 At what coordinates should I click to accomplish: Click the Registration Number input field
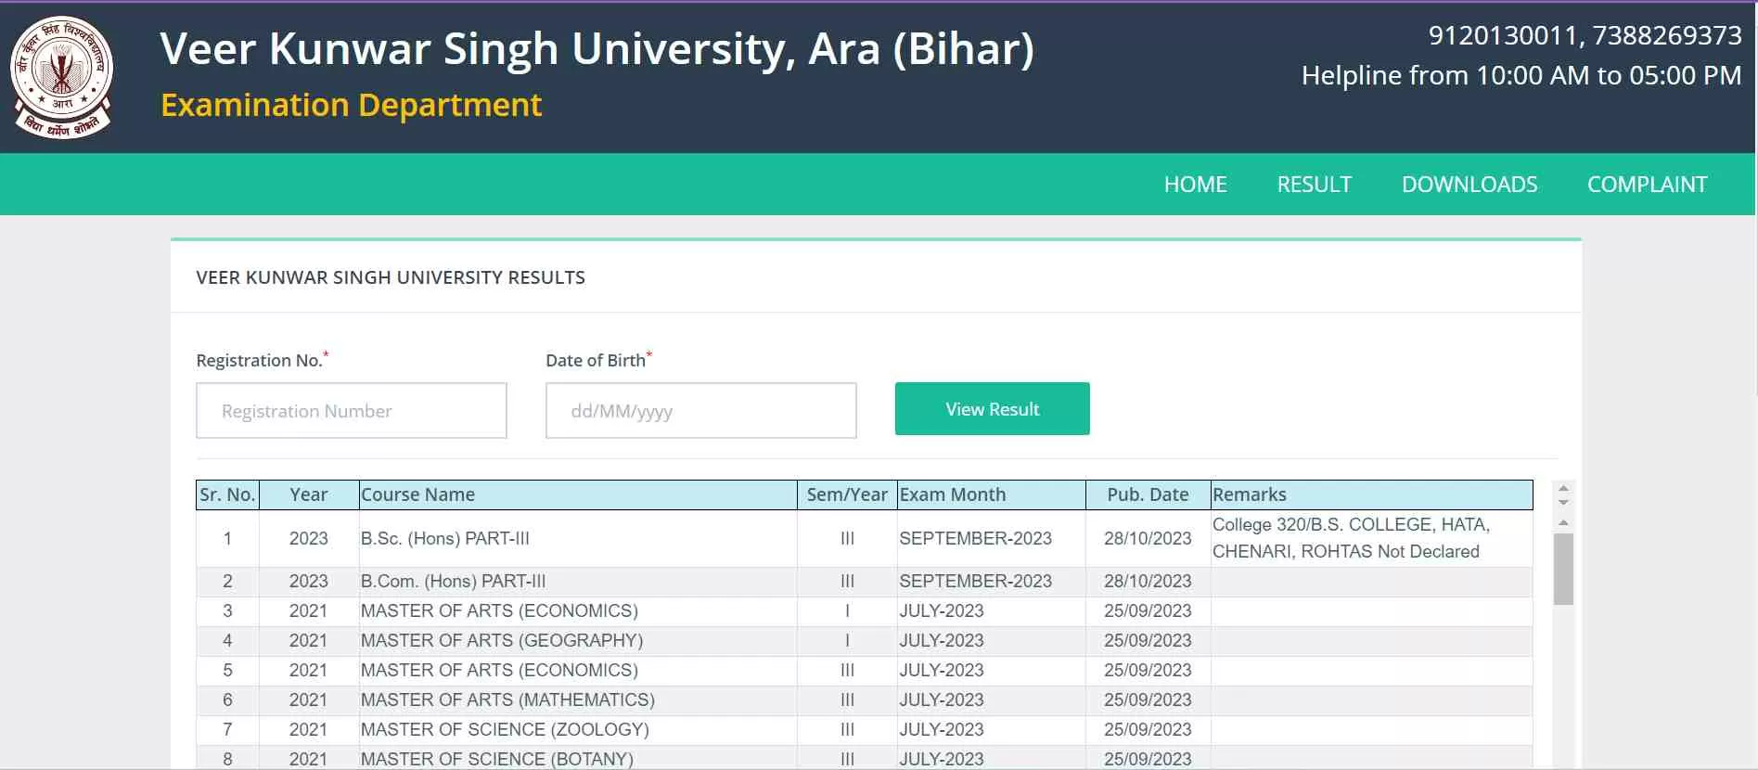352,410
